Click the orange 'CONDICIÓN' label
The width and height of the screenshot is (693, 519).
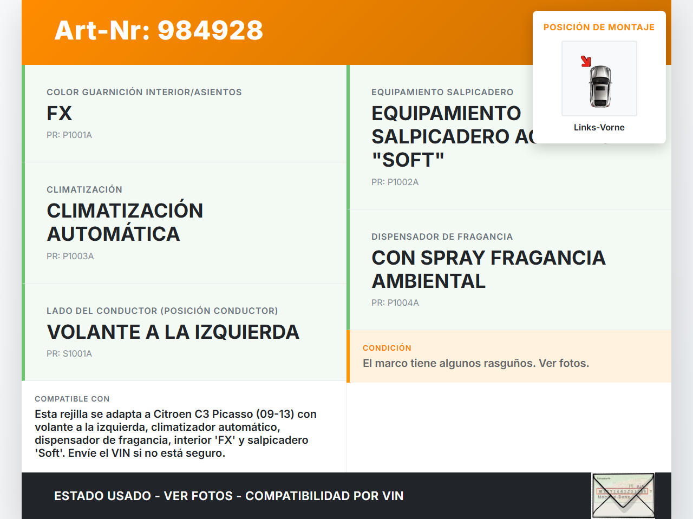click(x=387, y=348)
